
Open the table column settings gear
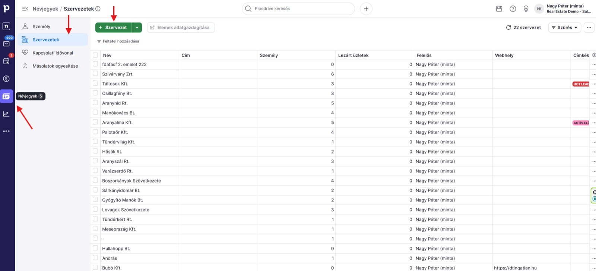[x=594, y=55]
